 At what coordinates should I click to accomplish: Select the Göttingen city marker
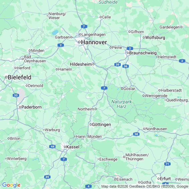pyautogui.click(x=91, y=124)
